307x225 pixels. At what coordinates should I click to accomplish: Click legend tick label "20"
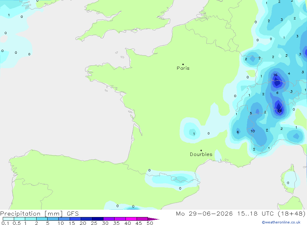(83, 223)
